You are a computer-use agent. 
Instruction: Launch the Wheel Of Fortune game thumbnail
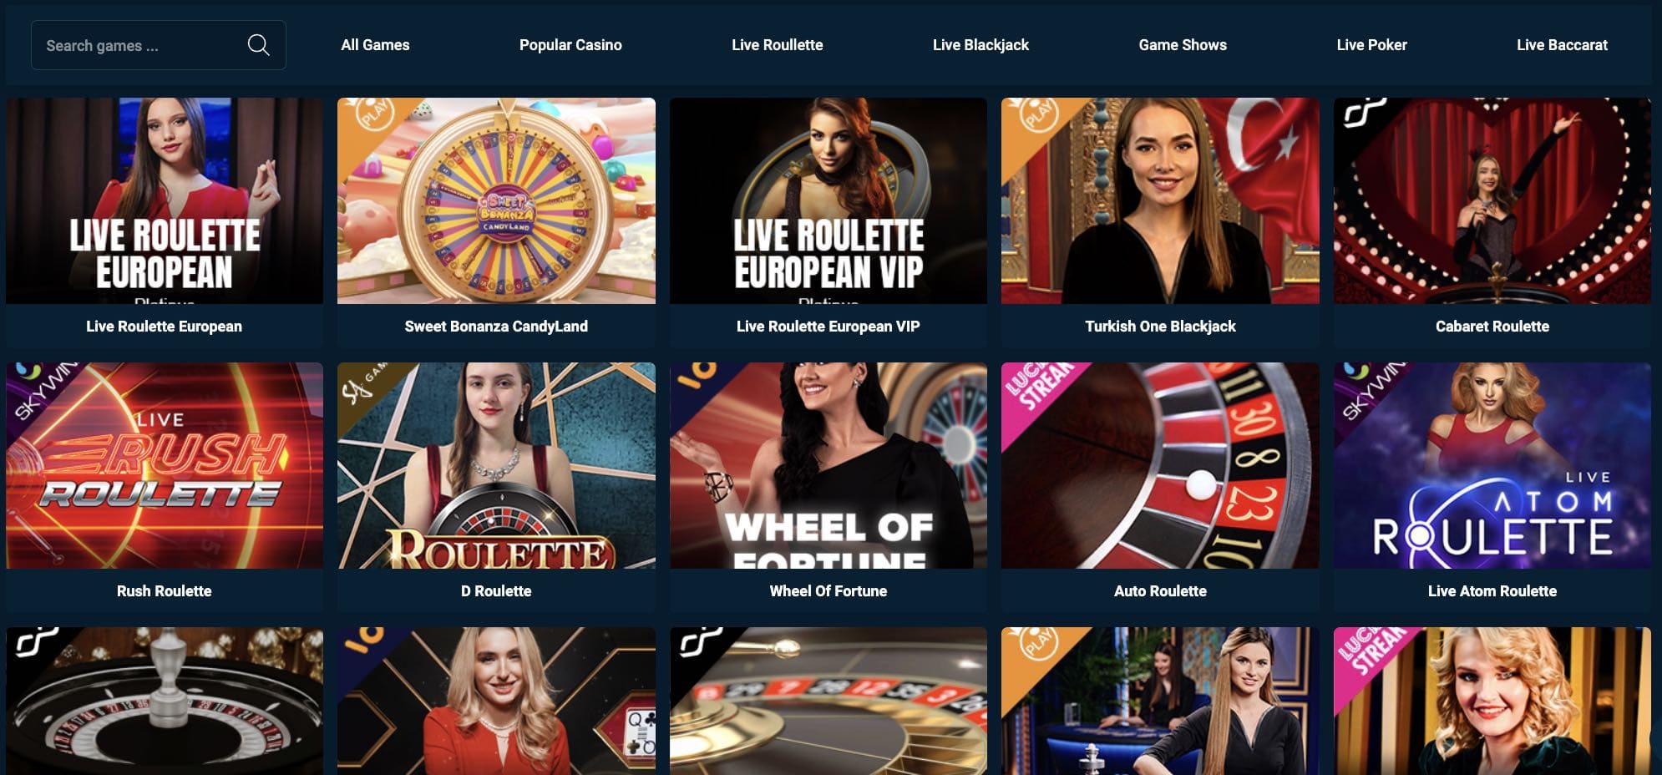coord(828,465)
